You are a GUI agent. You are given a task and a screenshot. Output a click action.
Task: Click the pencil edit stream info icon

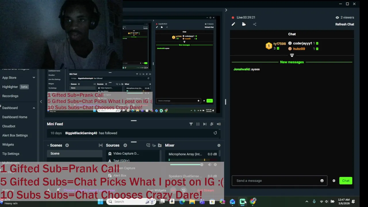233,24
